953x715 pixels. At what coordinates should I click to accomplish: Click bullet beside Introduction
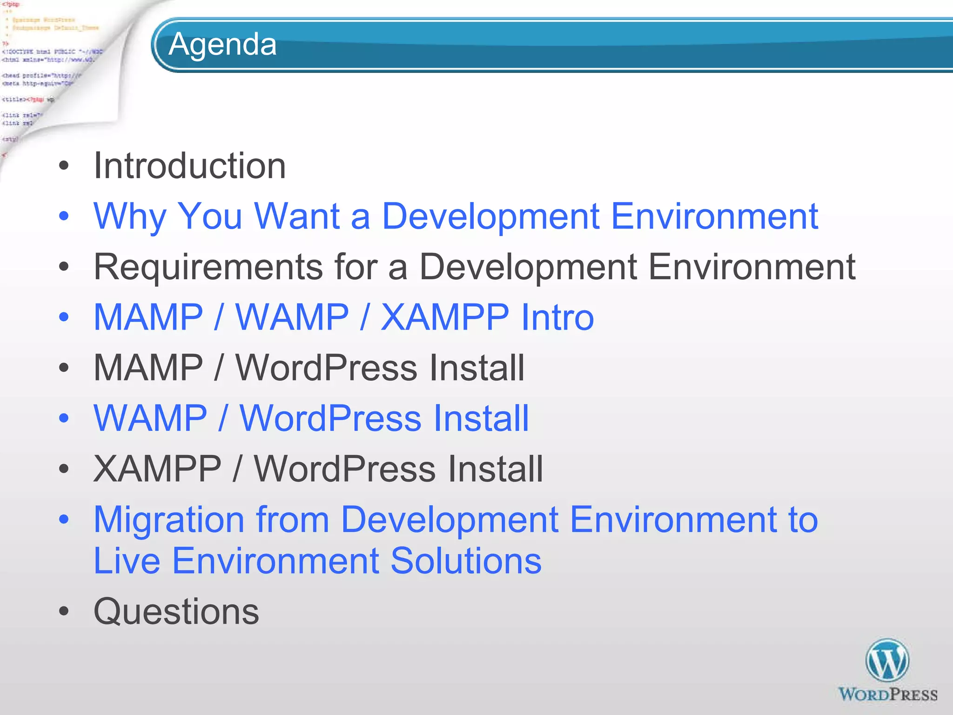click(x=64, y=166)
